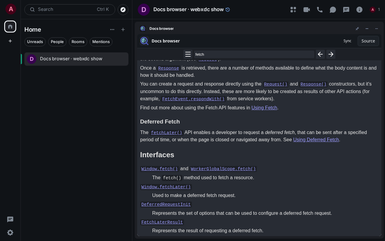Go to next search match arrow
This screenshot has height=241, width=385.
(x=331, y=54)
